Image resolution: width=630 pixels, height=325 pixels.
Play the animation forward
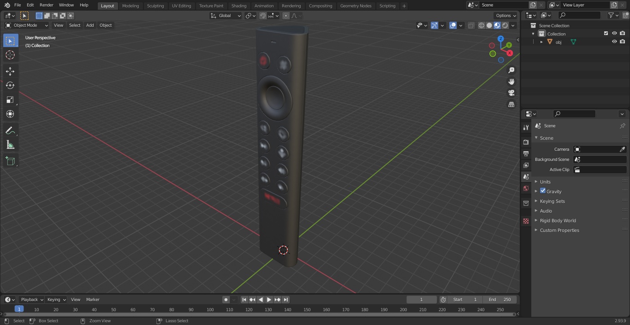[x=269, y=300]
